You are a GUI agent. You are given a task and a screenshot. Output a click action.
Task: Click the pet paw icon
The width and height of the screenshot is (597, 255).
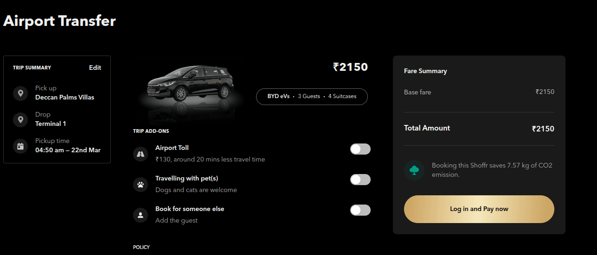coord(141,185)
